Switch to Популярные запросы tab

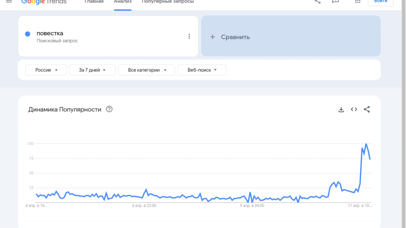[x=168, y=1]
